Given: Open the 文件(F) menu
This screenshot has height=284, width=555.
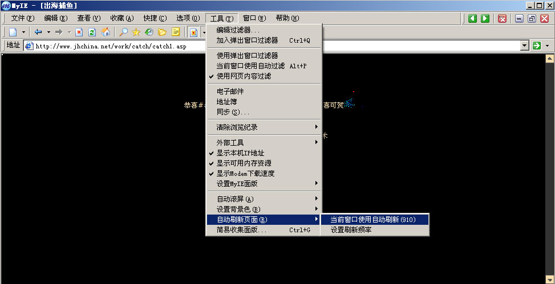Looking at the screenshot, I should coord(23,18).
